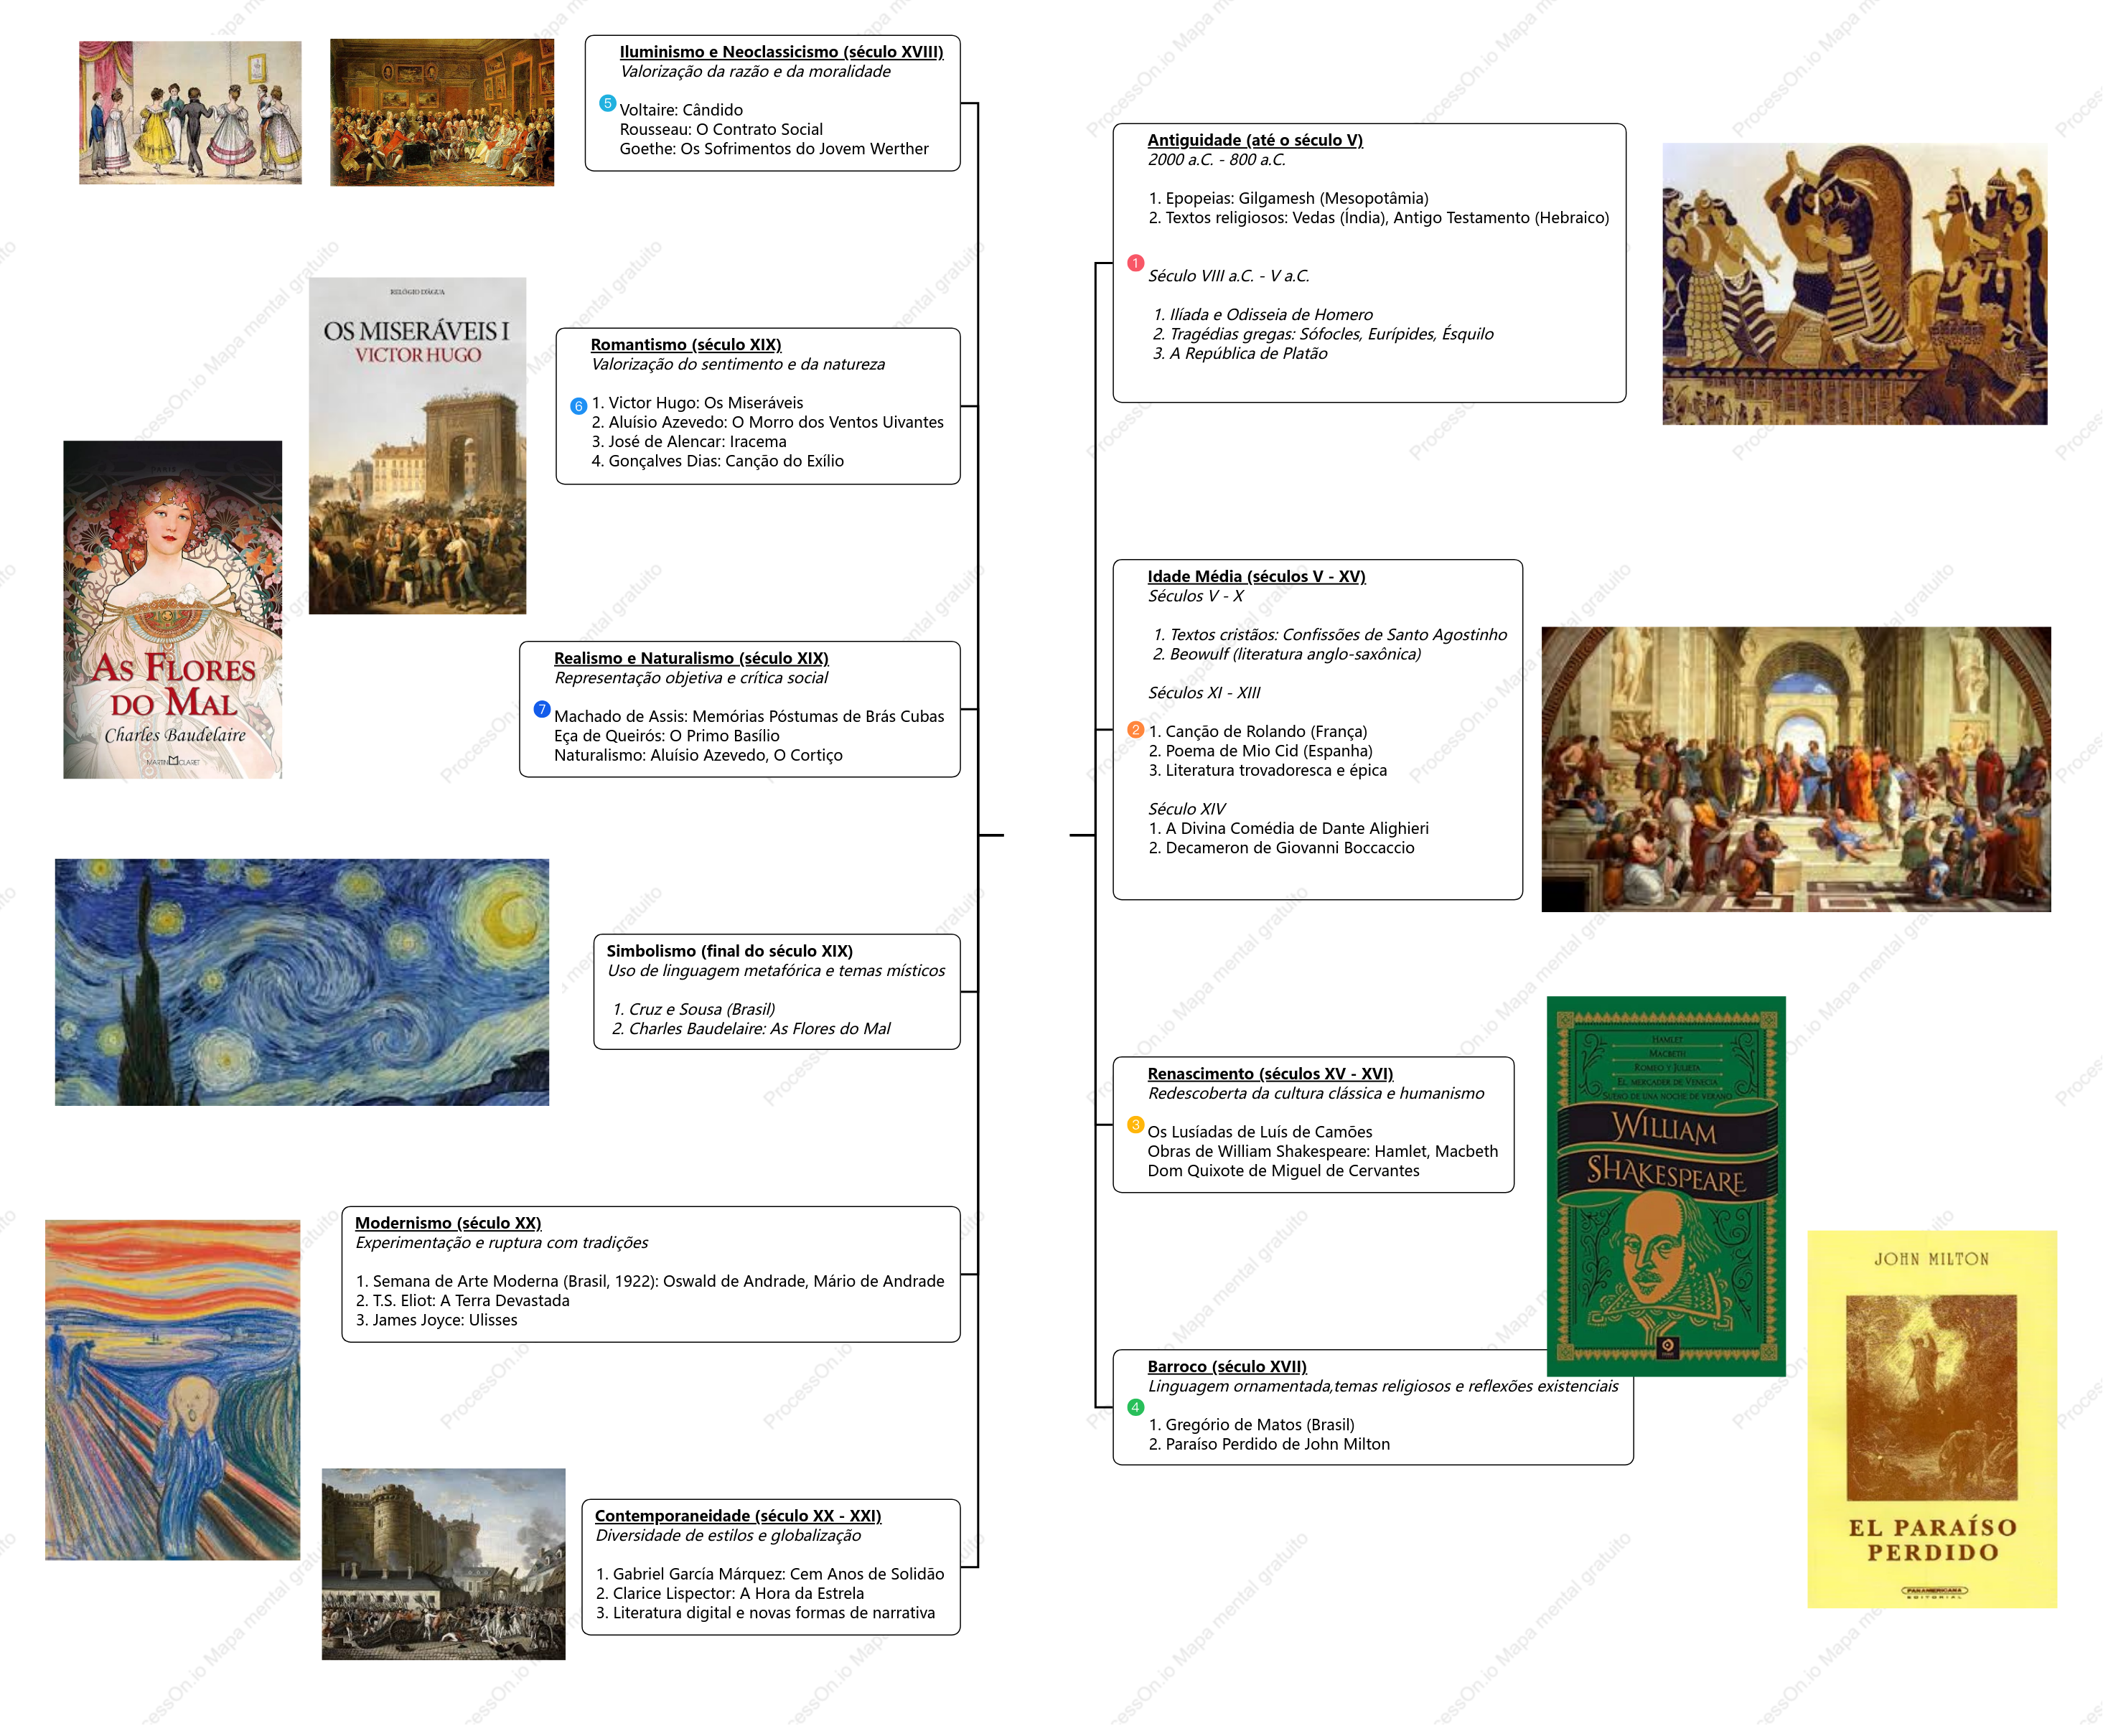This screenshot has height=1736, width=2103.
Task: Click the Os Miseráveis book cover image
Action: 417,446
